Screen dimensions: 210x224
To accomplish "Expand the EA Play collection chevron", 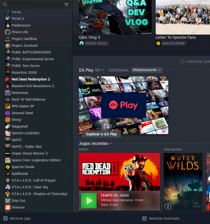I will pyautogui.click(x=102, y=70).
